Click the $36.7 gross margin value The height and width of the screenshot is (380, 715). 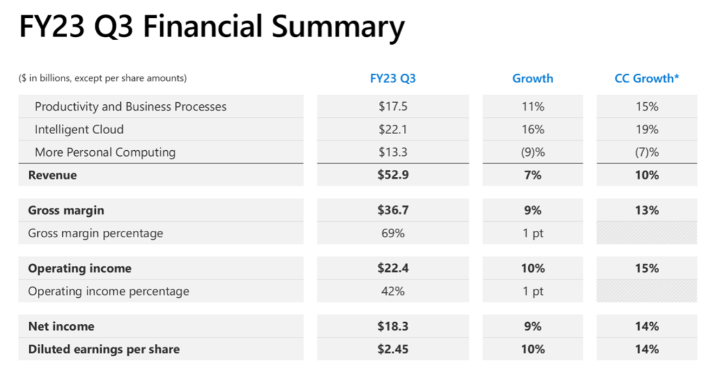[x=392, y=210]
